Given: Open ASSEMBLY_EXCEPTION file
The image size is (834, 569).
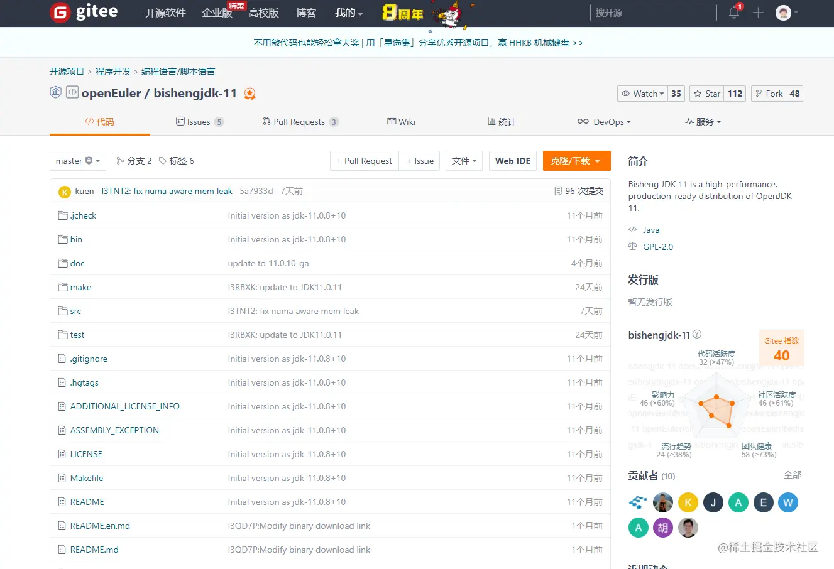Looking at the screenshot, I should pos(114,430).
